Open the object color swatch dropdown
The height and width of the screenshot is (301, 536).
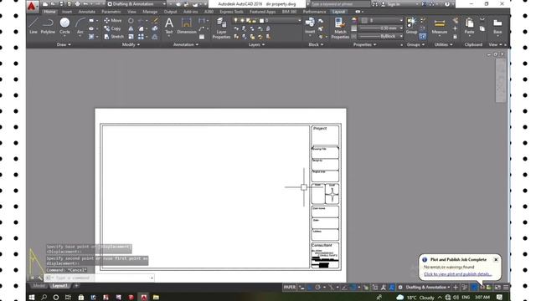tap(381, 20)
